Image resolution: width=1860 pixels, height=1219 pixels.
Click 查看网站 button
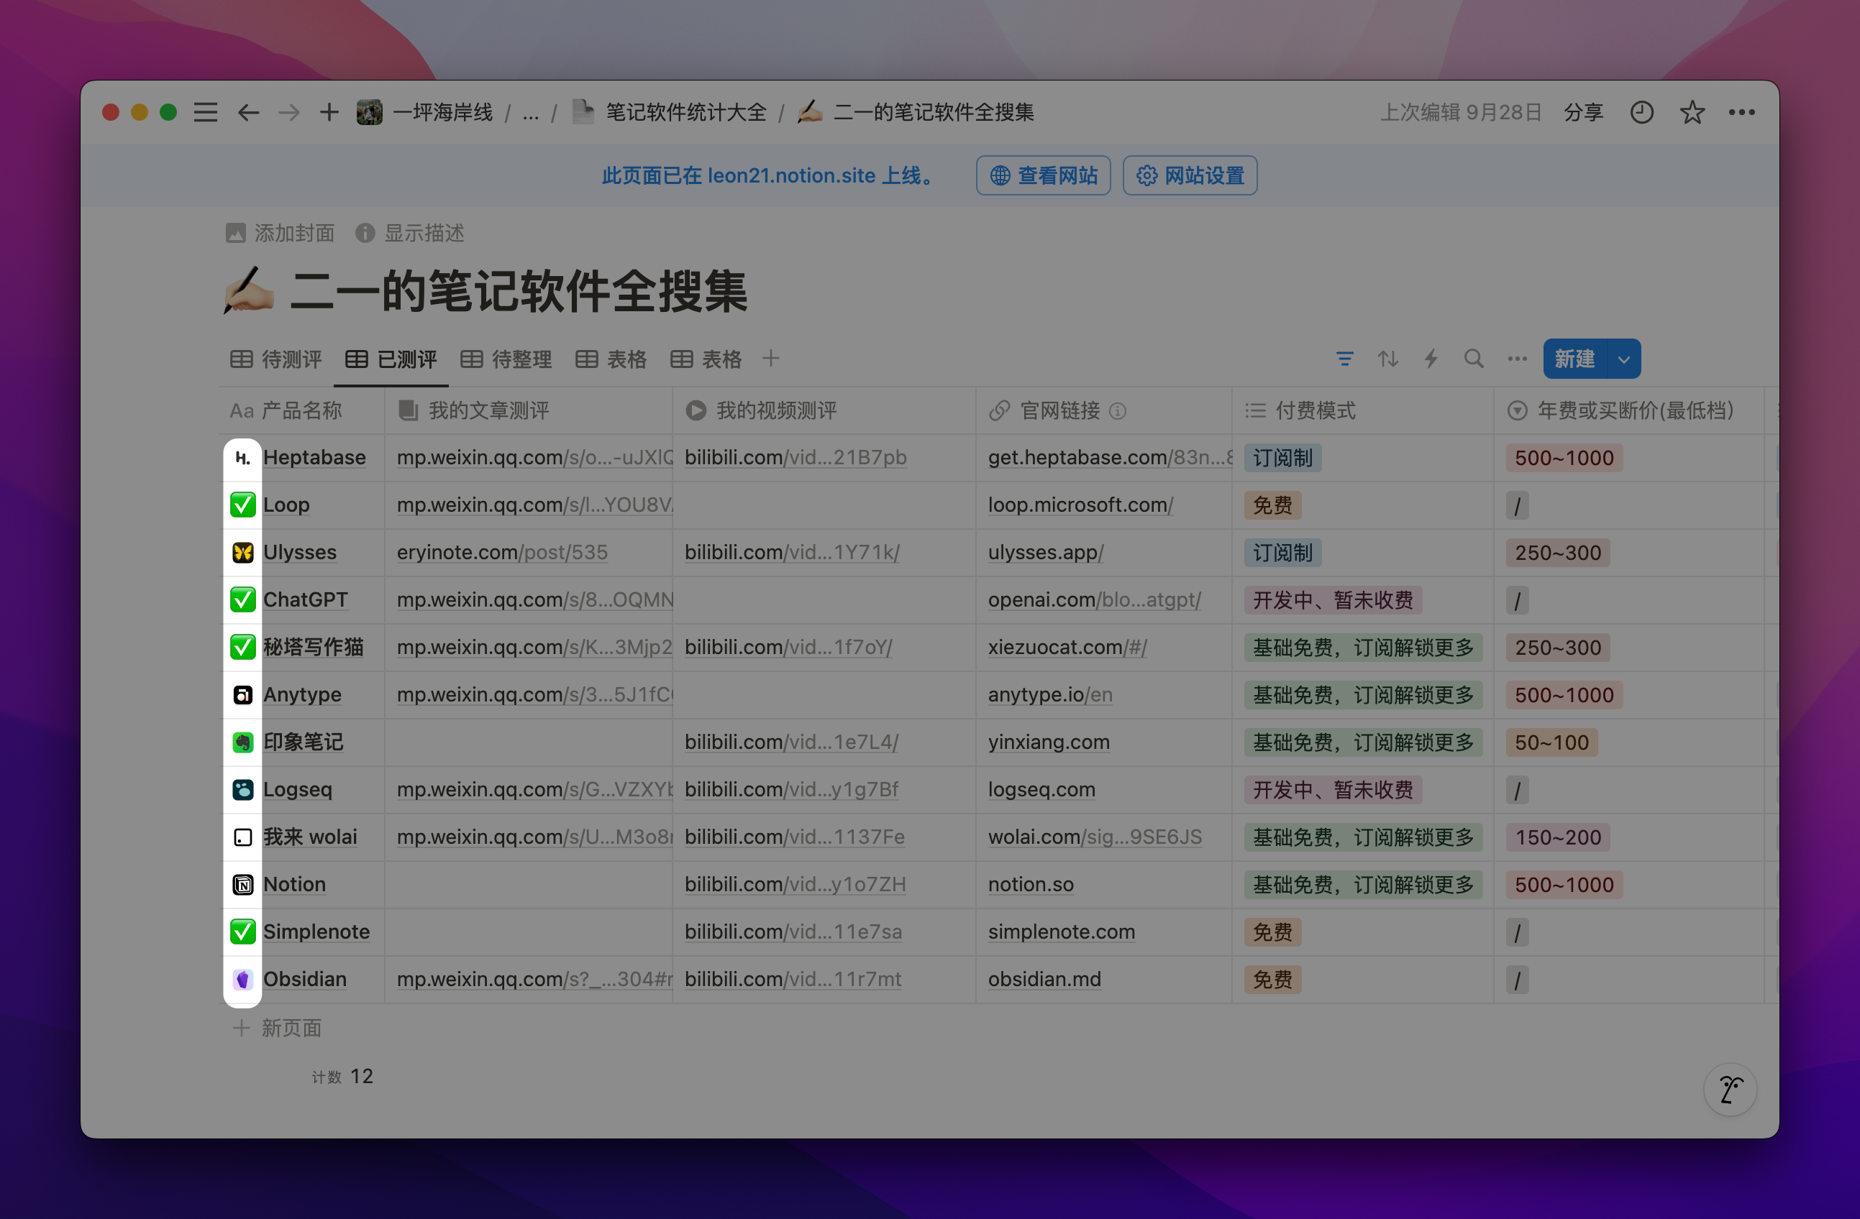pyautogui.click(x=1044, y=175)
